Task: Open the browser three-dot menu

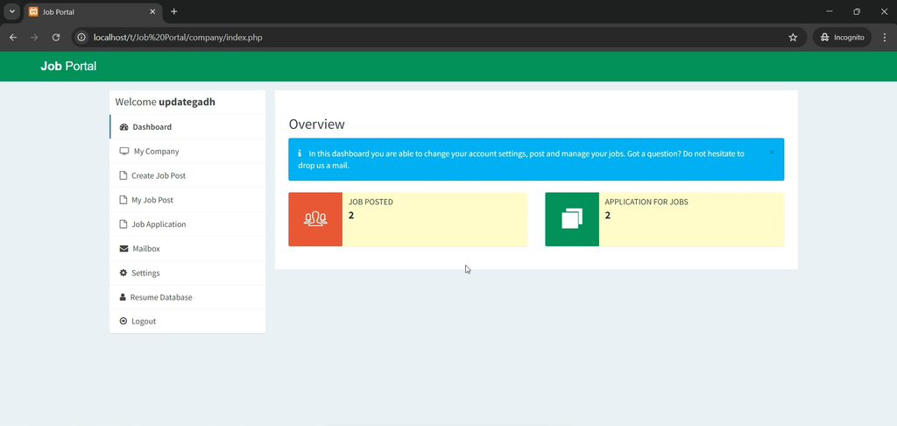Action: (885, 37)
